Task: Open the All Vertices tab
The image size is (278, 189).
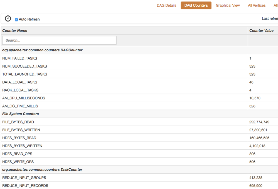Action: (257, 5)
